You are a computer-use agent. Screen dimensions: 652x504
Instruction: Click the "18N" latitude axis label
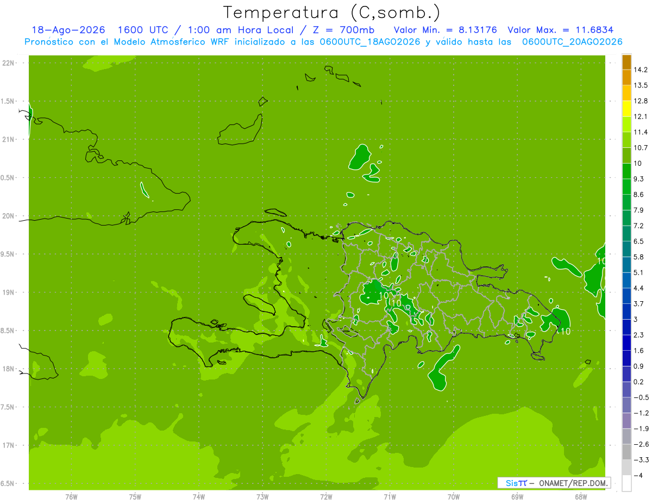(x=9, y=369)
